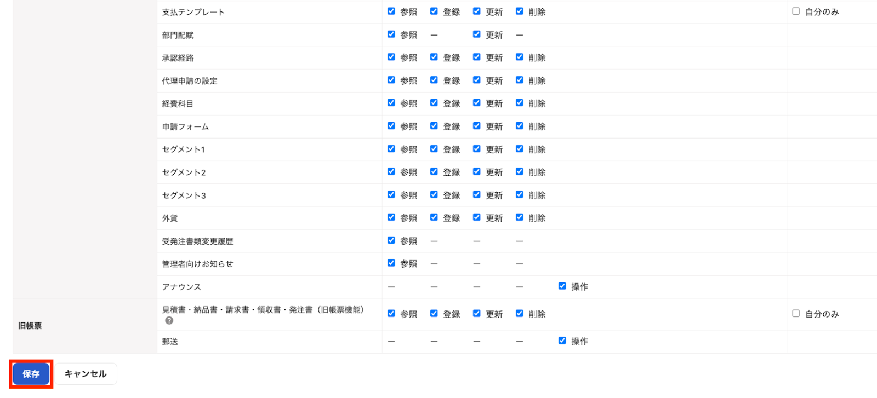The width and height of the screenshot is (877, 398).
Task: Click the 部門配賦 row label
Action: point(178,35)
